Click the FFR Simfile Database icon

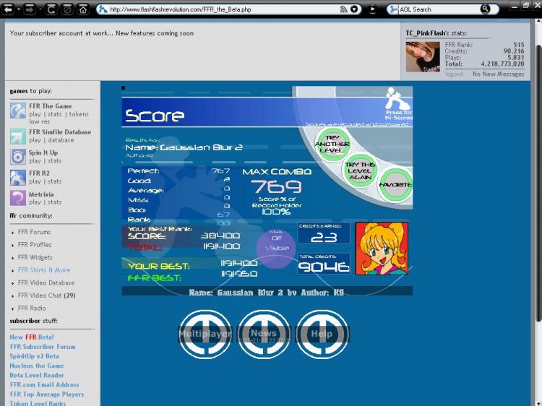[x=17, y=136]
